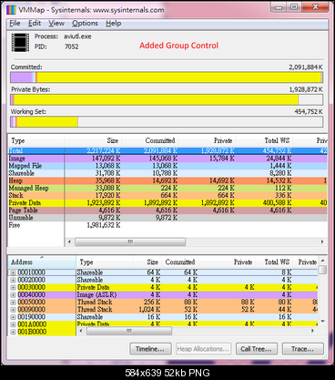The image size is (335, 380).
Task: Click the Trace... button
Action: (x=303, y=349)
